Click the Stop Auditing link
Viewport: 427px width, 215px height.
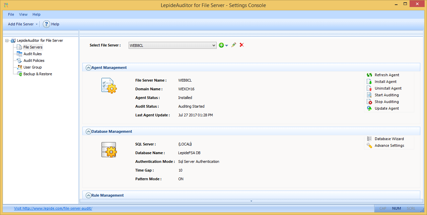387,102
